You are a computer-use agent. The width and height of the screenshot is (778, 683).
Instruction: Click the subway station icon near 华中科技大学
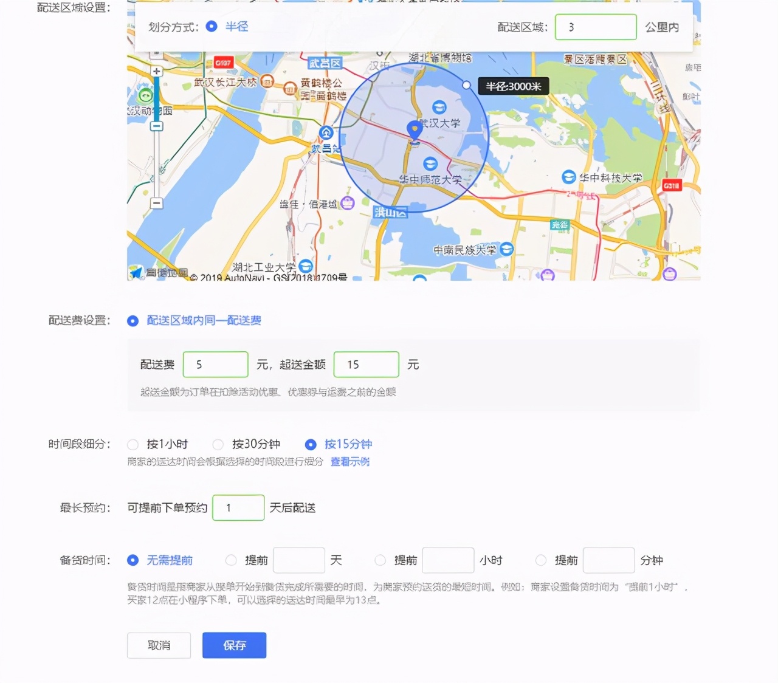coord(568,176)
